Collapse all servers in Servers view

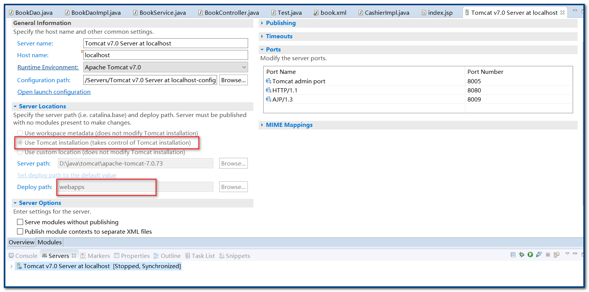tap(513, 255)
